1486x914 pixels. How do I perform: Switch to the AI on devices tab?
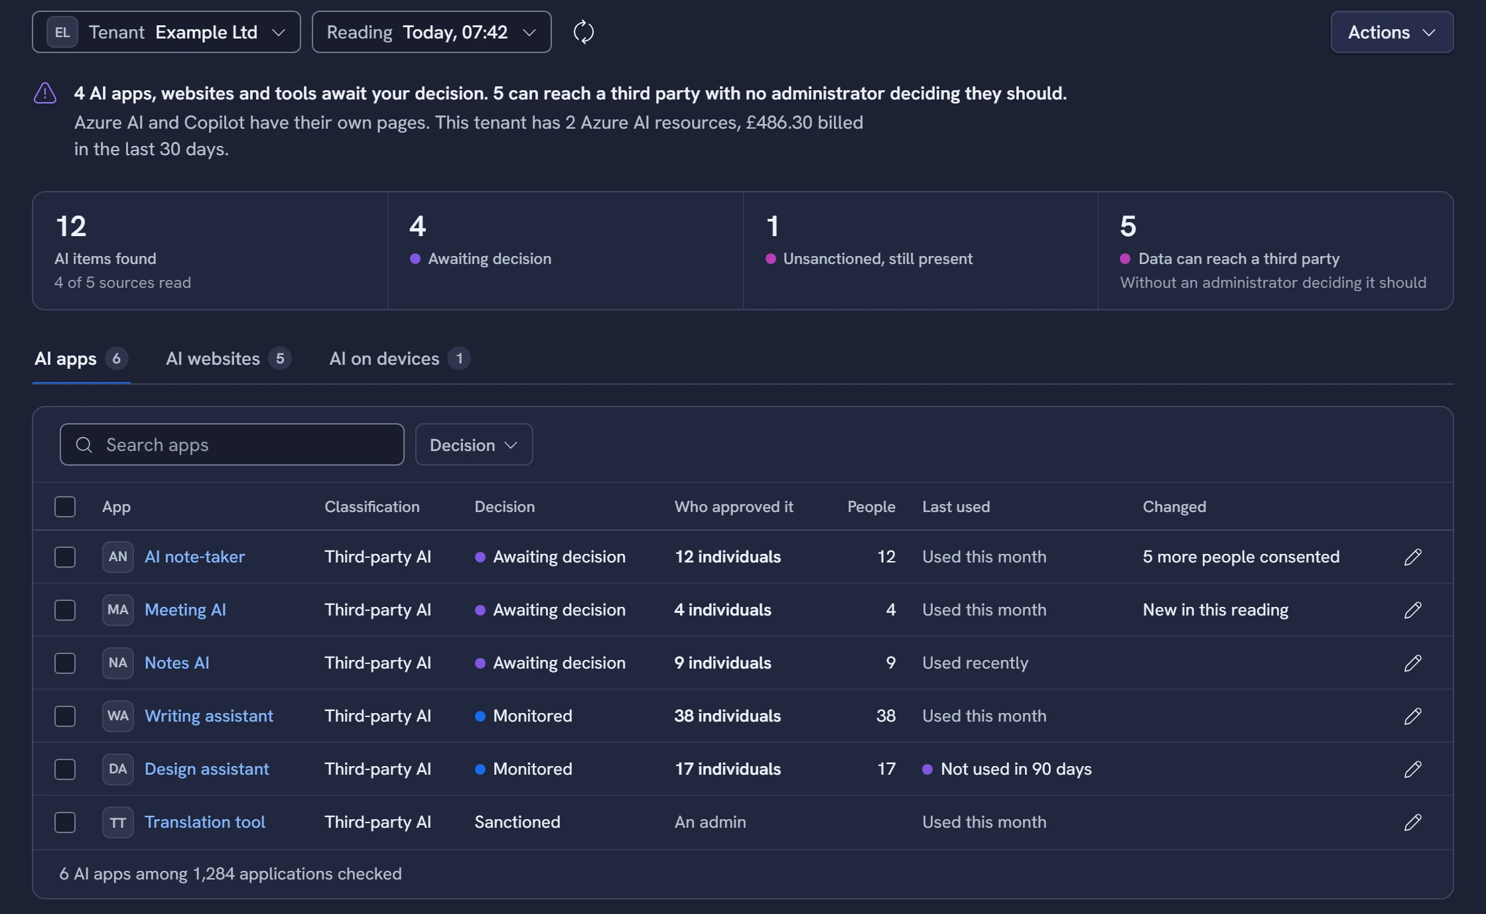399,359
